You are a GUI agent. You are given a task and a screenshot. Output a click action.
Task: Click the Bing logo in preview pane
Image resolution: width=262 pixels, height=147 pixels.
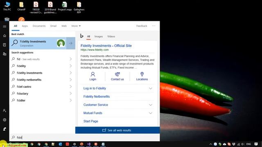82,36
